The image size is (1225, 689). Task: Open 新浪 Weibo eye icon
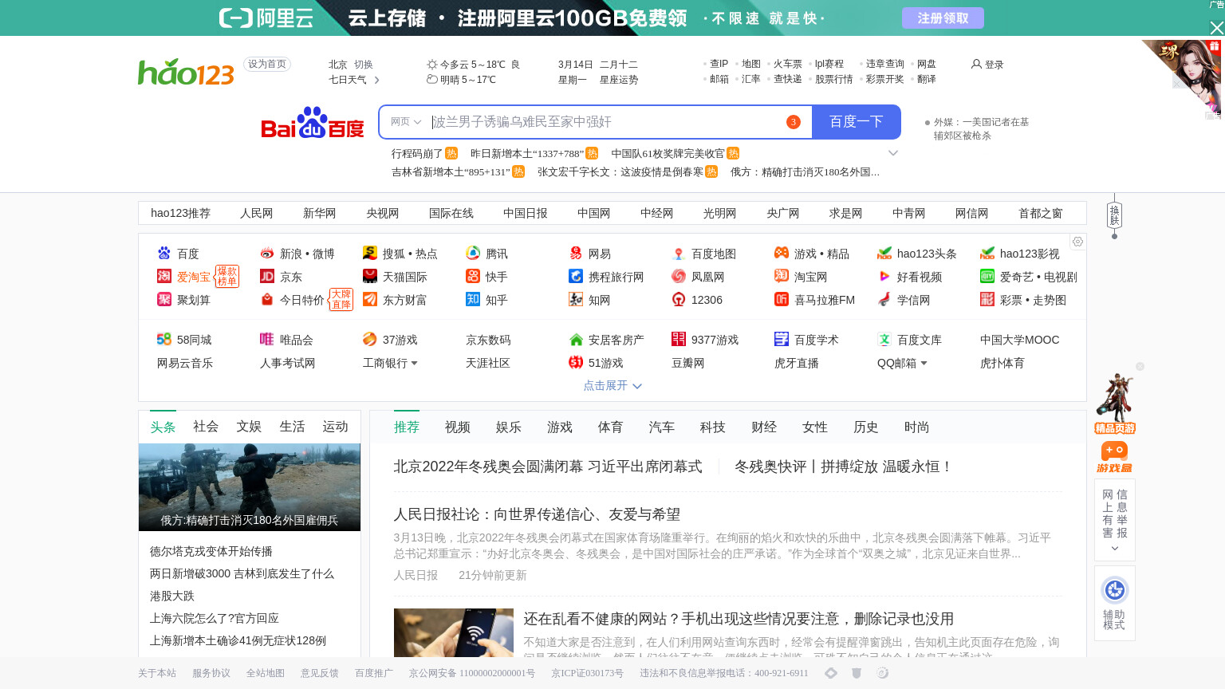pyautogui.click(x=266, y=253)
